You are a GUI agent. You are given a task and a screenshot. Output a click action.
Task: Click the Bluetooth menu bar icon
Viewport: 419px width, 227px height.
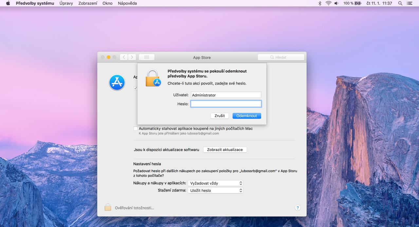point(320,3)
